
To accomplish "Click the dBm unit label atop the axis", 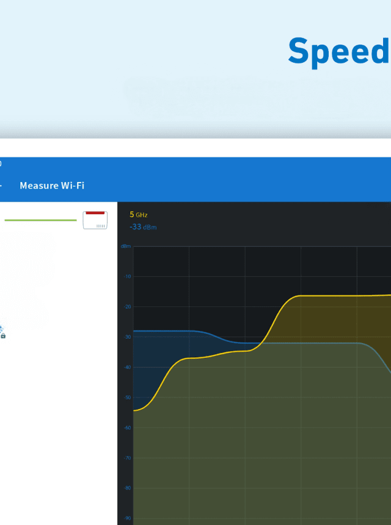I will pyautogui.click(x=125, y=246).
